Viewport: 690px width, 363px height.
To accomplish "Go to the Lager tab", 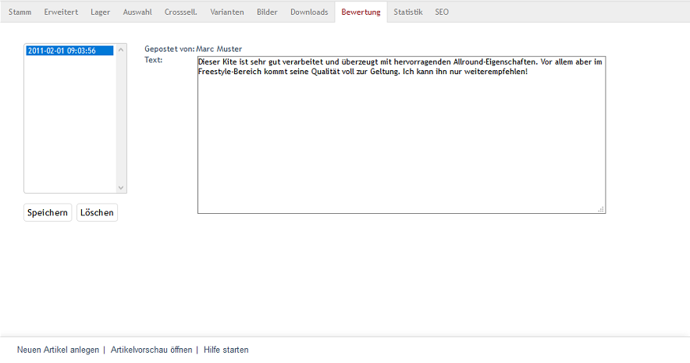I will 100,12.
